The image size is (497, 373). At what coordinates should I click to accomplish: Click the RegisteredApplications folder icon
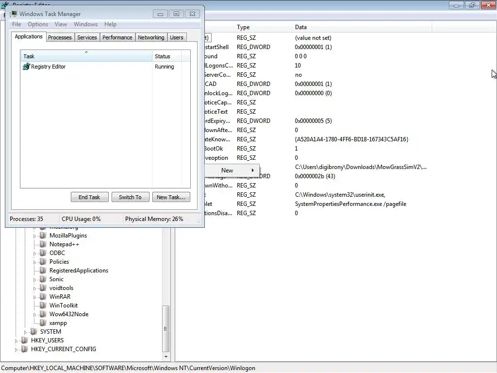click(x=43, y=270)
